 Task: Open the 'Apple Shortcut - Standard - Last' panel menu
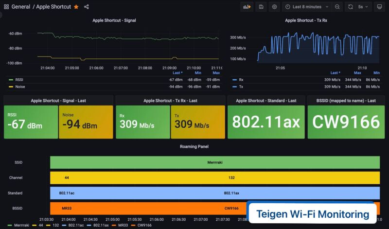pyautogui.click(x=266, y=101)
